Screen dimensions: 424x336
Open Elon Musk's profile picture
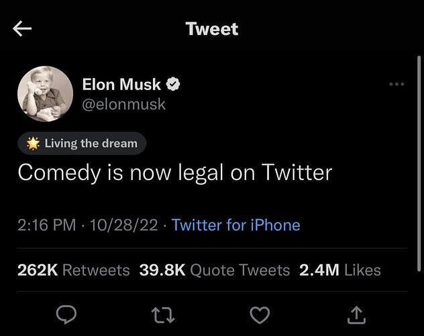pyautogui.click(x=42, y=94)
